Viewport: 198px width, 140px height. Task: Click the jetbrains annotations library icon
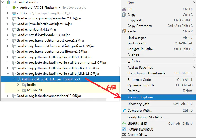coord(14,96)
